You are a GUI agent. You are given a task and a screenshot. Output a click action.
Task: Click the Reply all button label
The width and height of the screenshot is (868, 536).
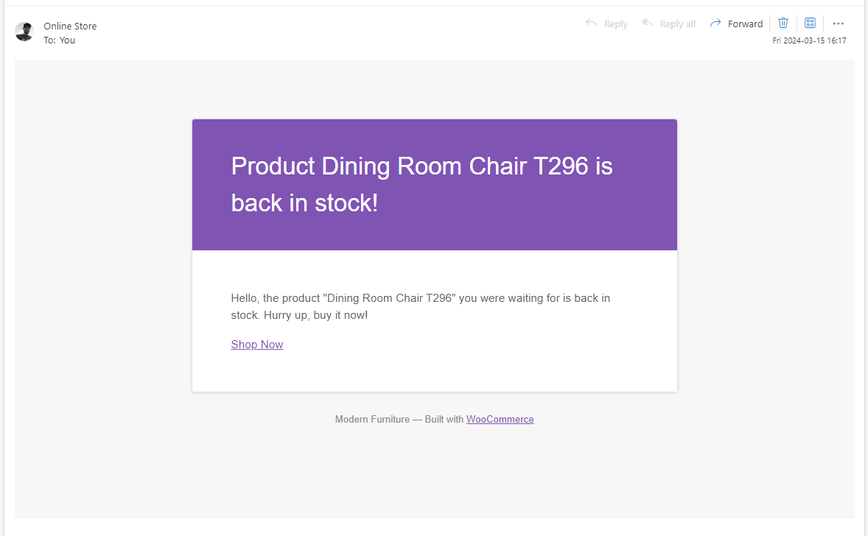pos(678,24)
